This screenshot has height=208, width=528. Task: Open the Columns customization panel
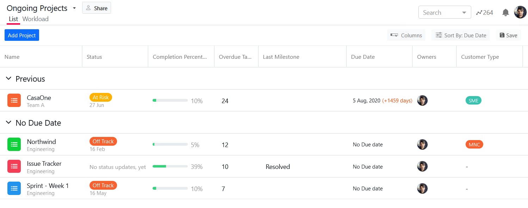click(406, 35)
